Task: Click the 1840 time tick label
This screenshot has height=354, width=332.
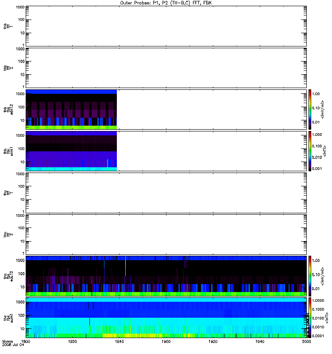Action: 119,341
